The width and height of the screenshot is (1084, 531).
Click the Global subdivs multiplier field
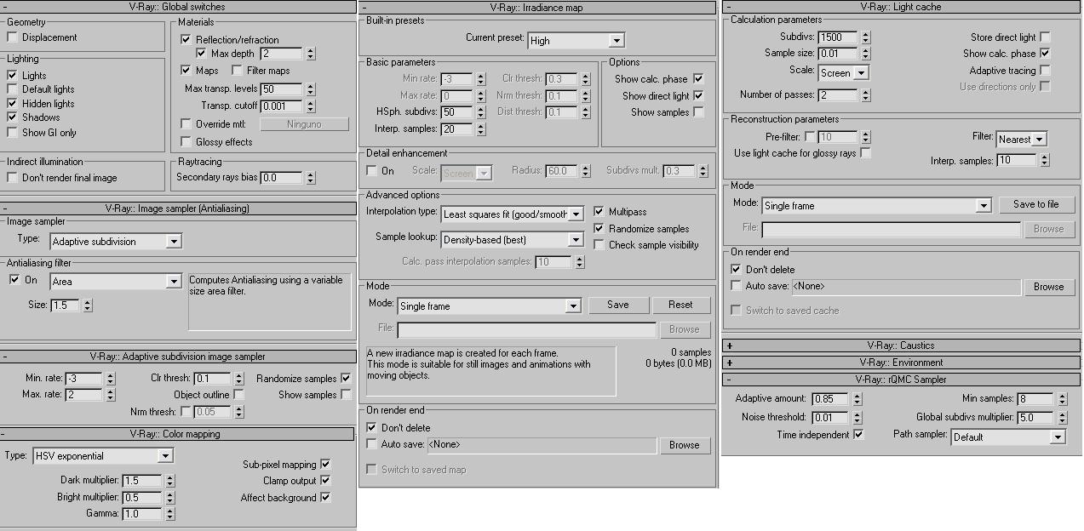click(1035, 418)
